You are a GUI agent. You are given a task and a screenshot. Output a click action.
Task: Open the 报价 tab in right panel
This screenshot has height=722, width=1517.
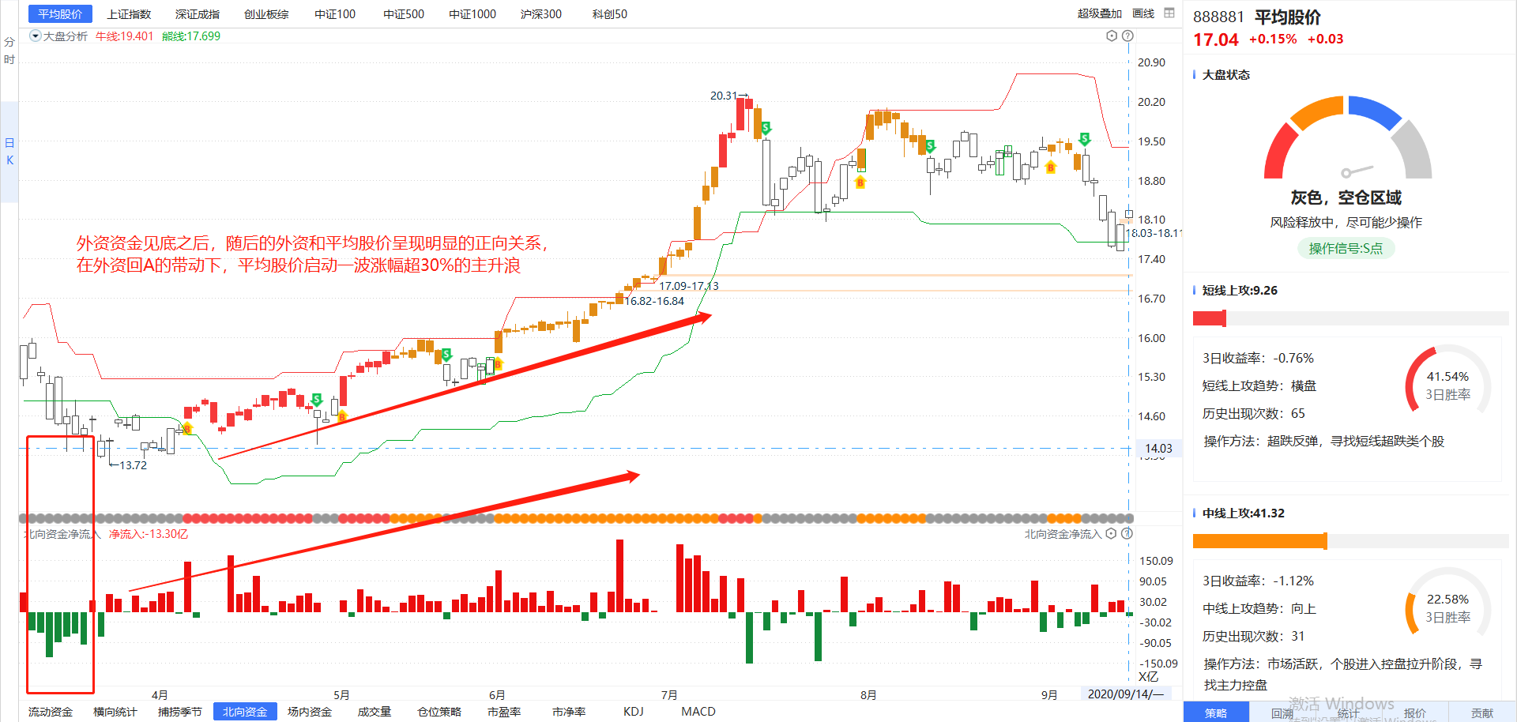tap(1415, 713)
